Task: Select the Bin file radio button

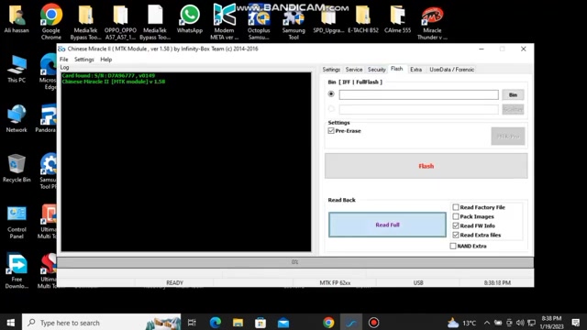Action: pyautogui.click(x=331, y=94)
